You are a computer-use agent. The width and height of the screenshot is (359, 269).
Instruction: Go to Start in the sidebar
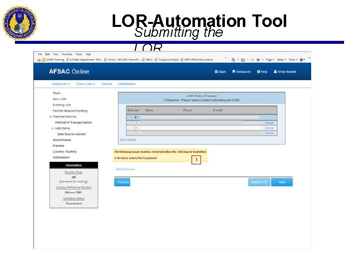coord(56,93)
